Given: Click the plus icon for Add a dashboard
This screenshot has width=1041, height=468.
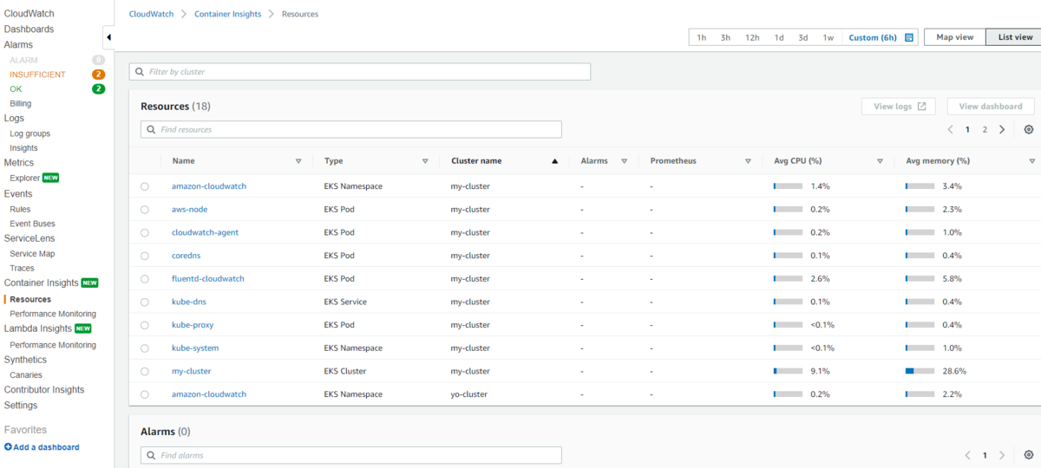Looking at the screenshot, I should [8, 447].
